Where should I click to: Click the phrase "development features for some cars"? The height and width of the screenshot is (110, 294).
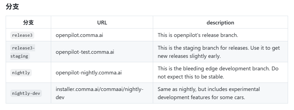(x=201, y=97)
